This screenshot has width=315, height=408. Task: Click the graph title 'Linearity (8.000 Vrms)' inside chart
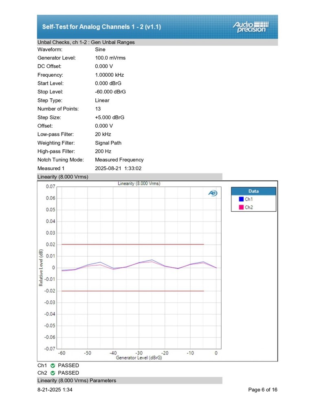click(139, 184)
